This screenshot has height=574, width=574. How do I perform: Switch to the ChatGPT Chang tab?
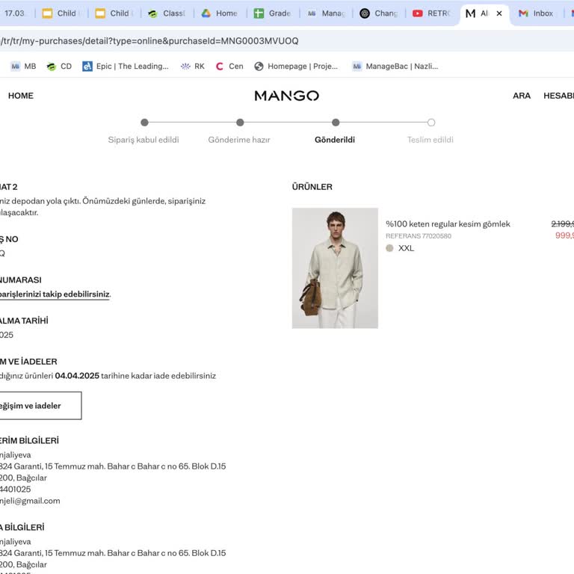click(x=378, y=13)
